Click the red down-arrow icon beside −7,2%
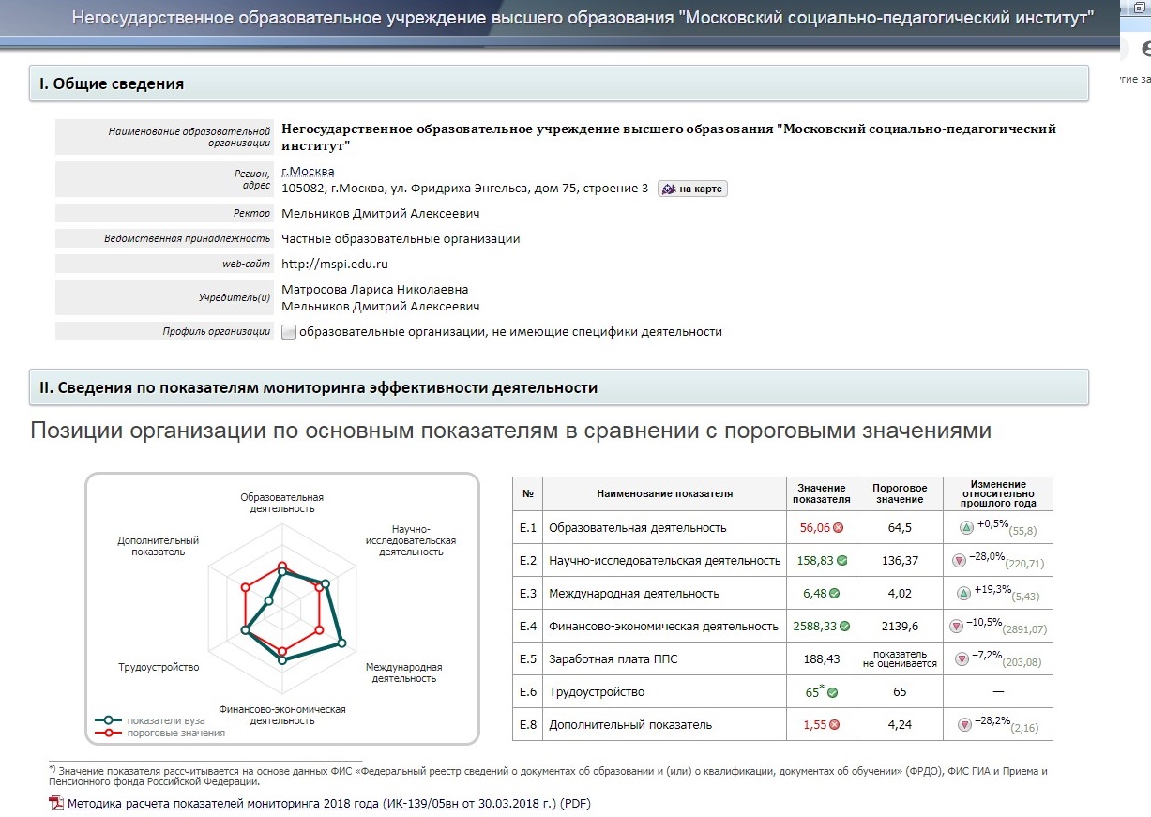This screenshot has width=1151, height=817. tap(962, 659)
